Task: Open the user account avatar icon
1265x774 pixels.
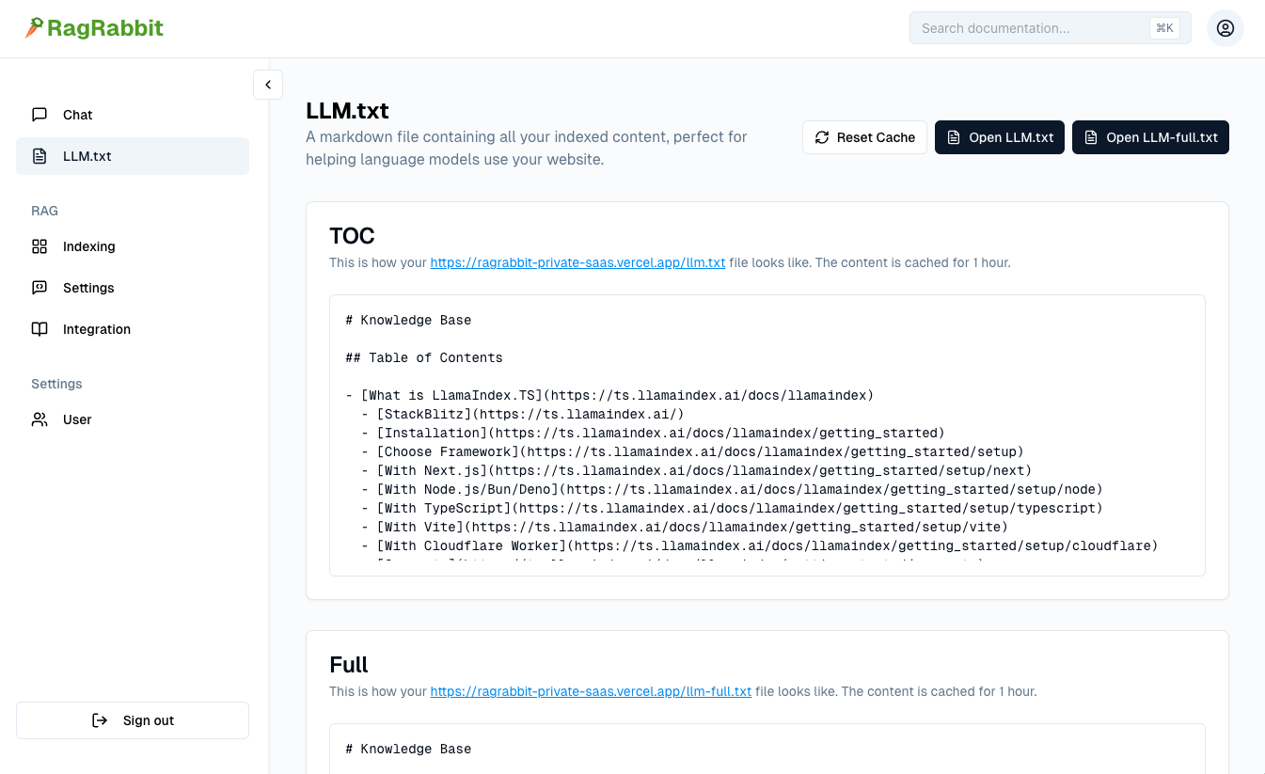Action: tap(1225, 28)
